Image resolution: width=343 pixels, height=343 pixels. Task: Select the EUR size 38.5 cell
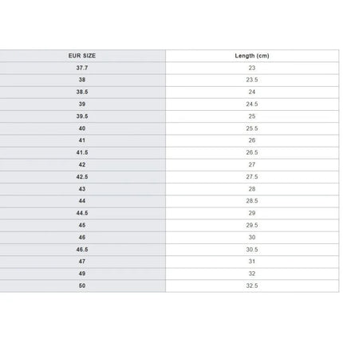tap(82, 92)
